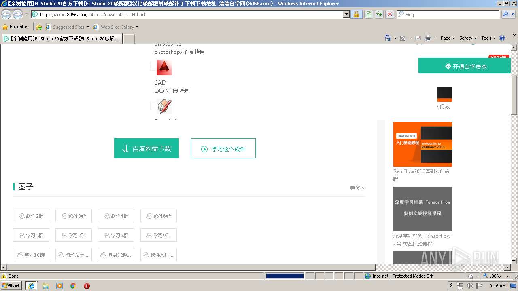Click the 开通自学贵族 button
The height and width of the screenshot is (291, 518).
(x=465, y=65)
